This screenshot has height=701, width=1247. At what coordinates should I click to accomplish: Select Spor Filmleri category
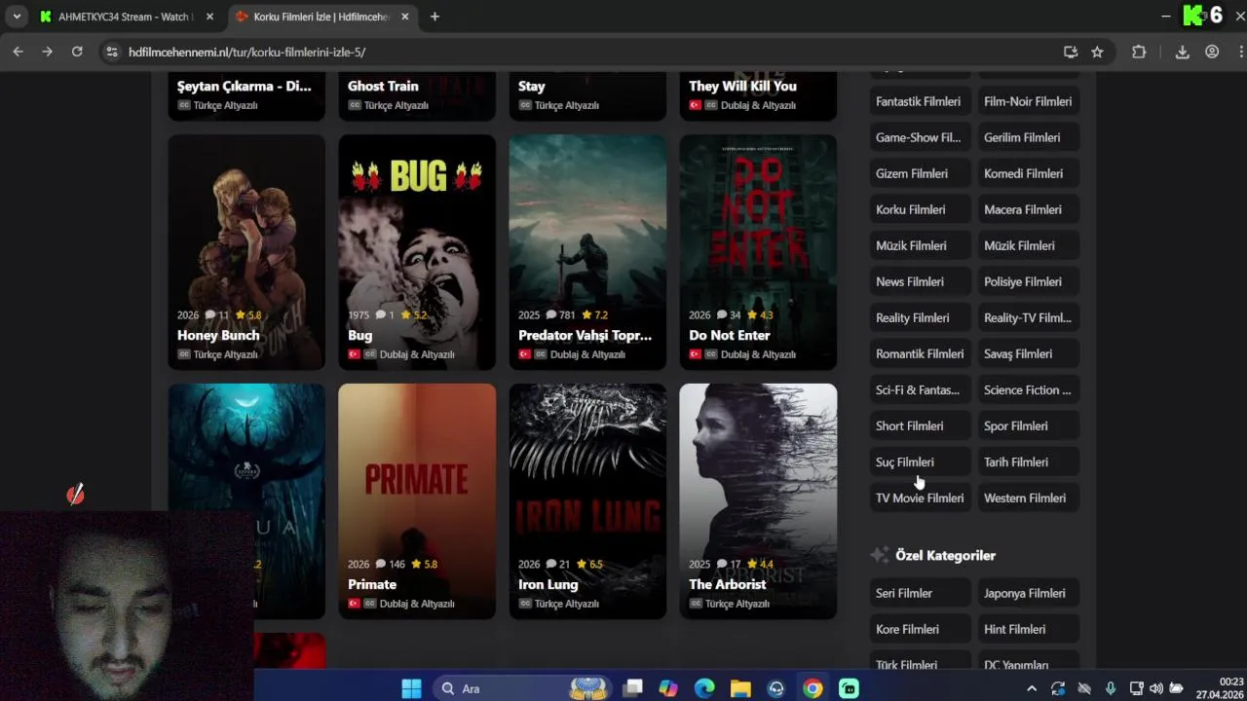pos(1028,425)
